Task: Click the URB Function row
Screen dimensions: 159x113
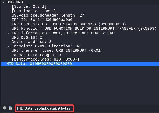Action: [84, 28]
